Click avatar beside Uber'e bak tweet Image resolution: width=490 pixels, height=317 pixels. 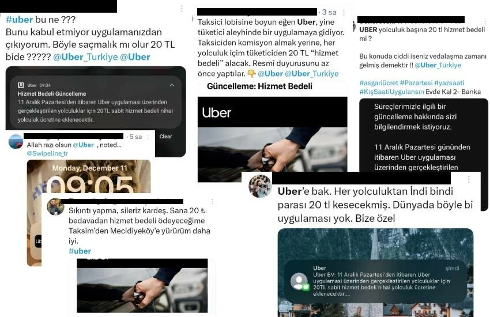pyautogui.click(x=259, y=186)
